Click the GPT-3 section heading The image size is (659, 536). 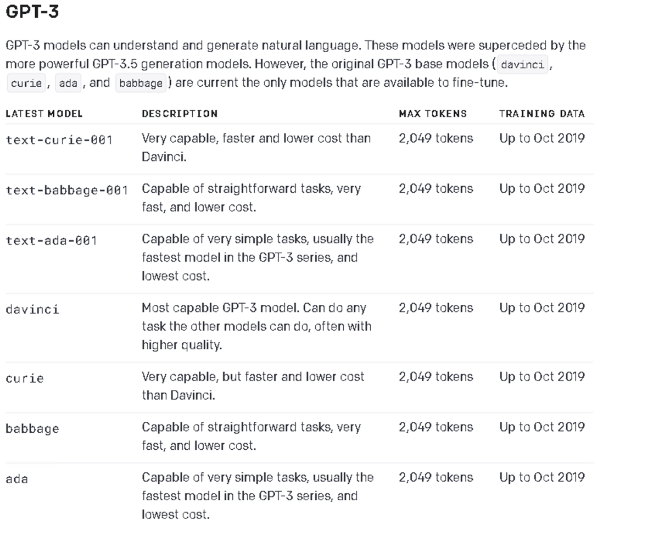[x=32, y=13]
